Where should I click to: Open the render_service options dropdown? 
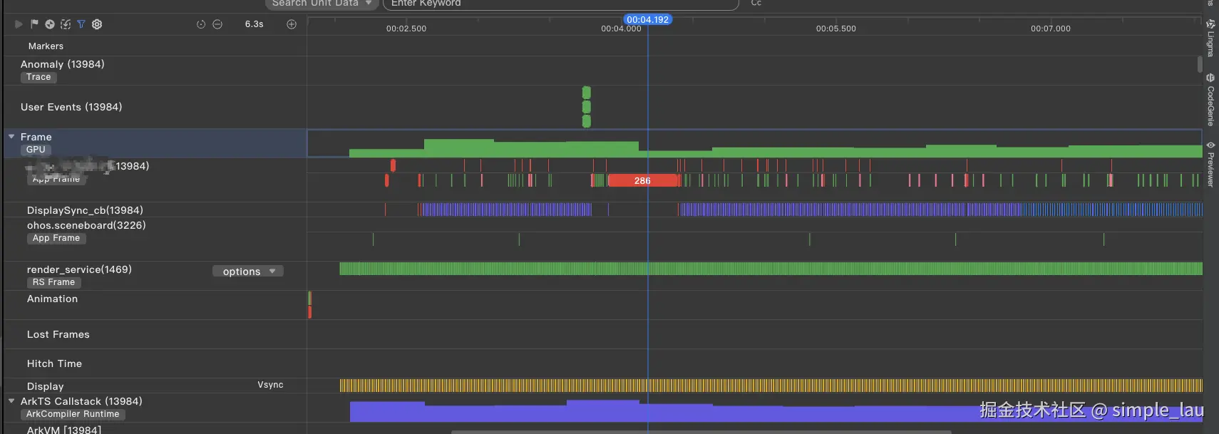[x=248, y=272]
